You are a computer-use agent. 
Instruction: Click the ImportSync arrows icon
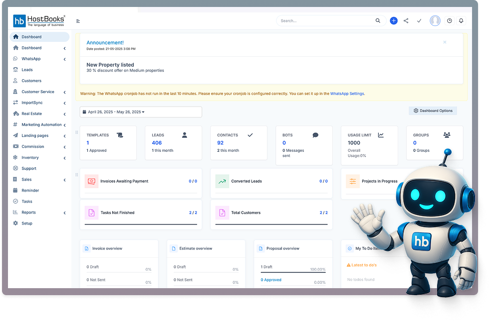coord(16,103)
